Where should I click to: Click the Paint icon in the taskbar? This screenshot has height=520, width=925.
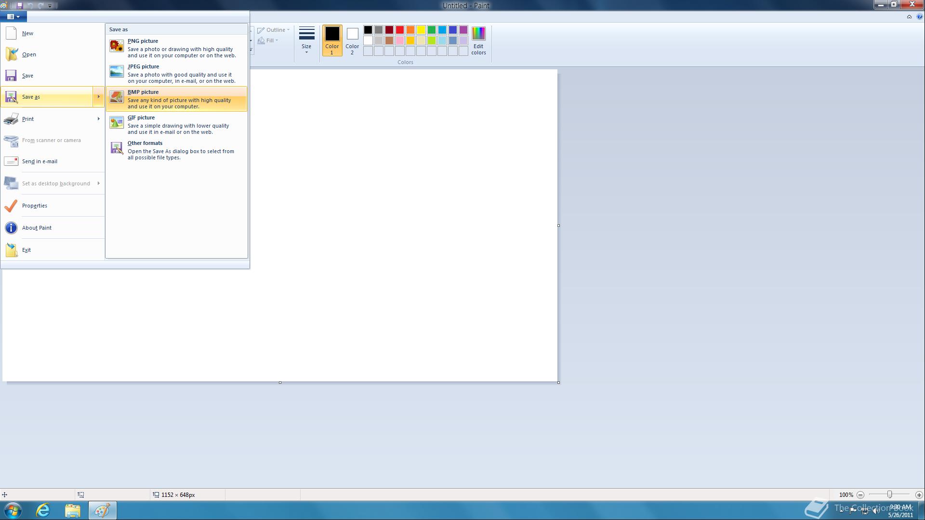coord(102,510)
